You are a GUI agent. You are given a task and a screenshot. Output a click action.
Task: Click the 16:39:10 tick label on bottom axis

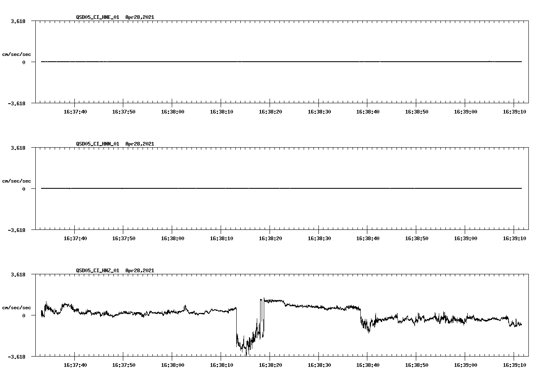[x=514, y=364]
